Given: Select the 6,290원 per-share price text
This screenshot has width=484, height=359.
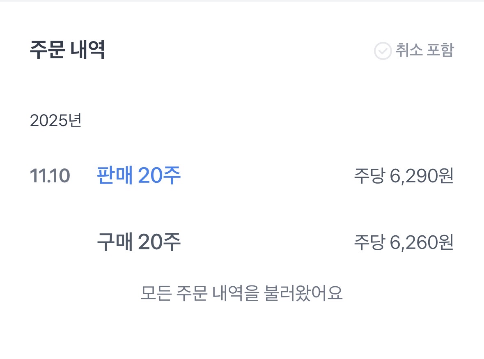Looking at the screenshot, I should coord(421,176).
